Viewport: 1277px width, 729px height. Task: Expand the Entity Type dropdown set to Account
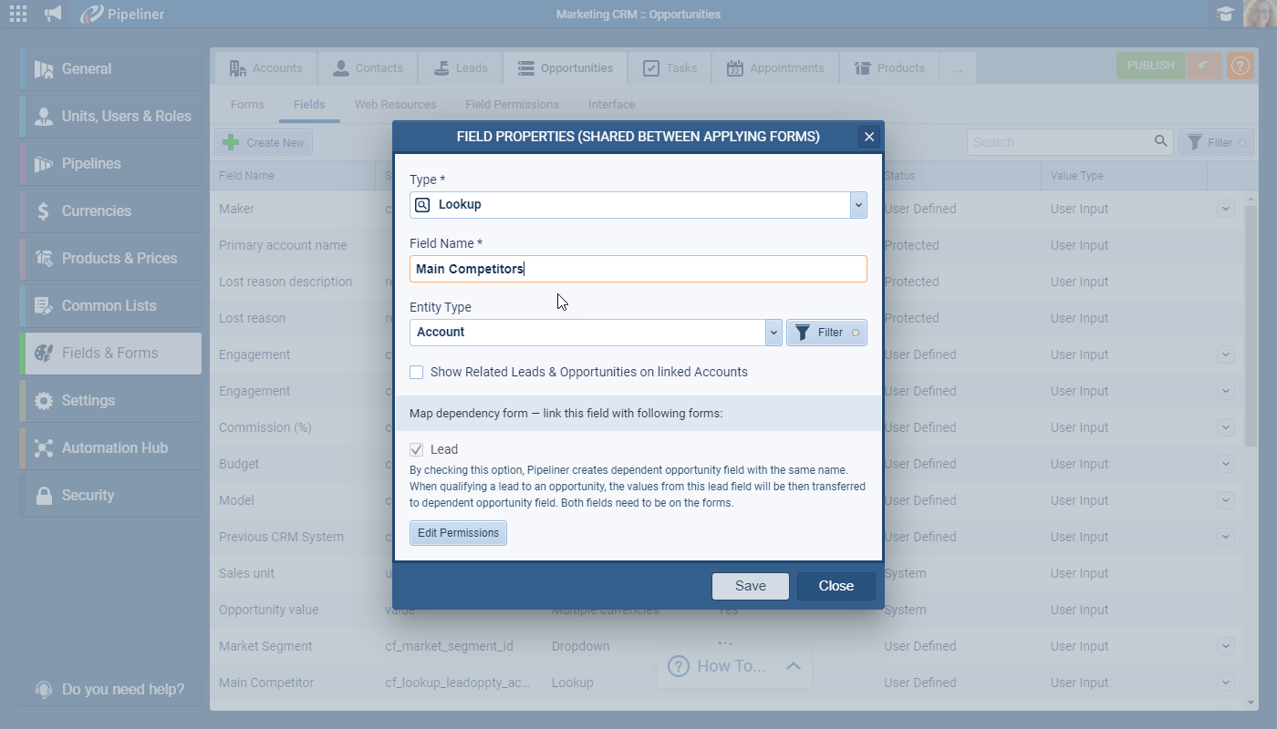pyautogui.click(x=773, y=332)
